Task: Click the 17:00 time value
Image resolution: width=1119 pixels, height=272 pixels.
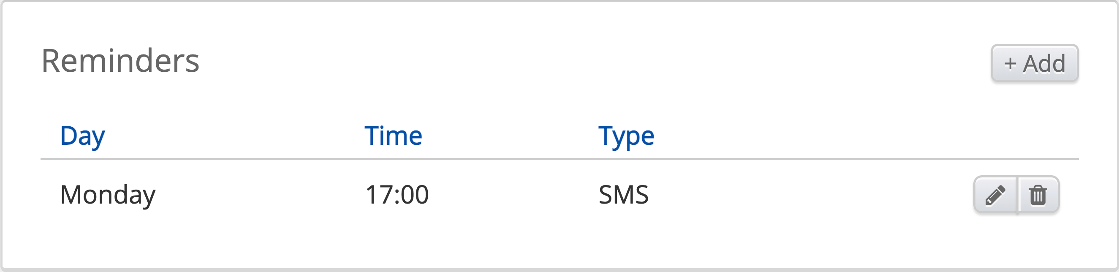Action: coord(397,195)
